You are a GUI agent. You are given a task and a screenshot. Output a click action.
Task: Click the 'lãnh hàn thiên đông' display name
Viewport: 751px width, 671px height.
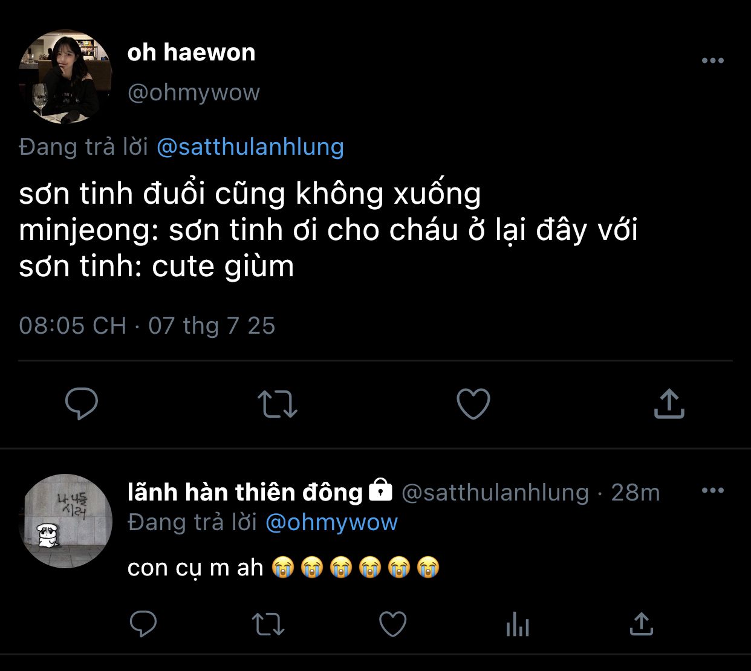click(245, 492)
